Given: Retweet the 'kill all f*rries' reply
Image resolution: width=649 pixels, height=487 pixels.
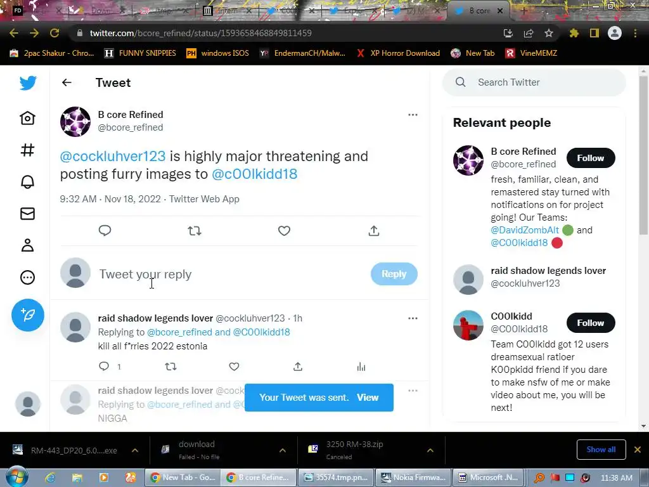Looking at the screenshot, I should point(170,366).
